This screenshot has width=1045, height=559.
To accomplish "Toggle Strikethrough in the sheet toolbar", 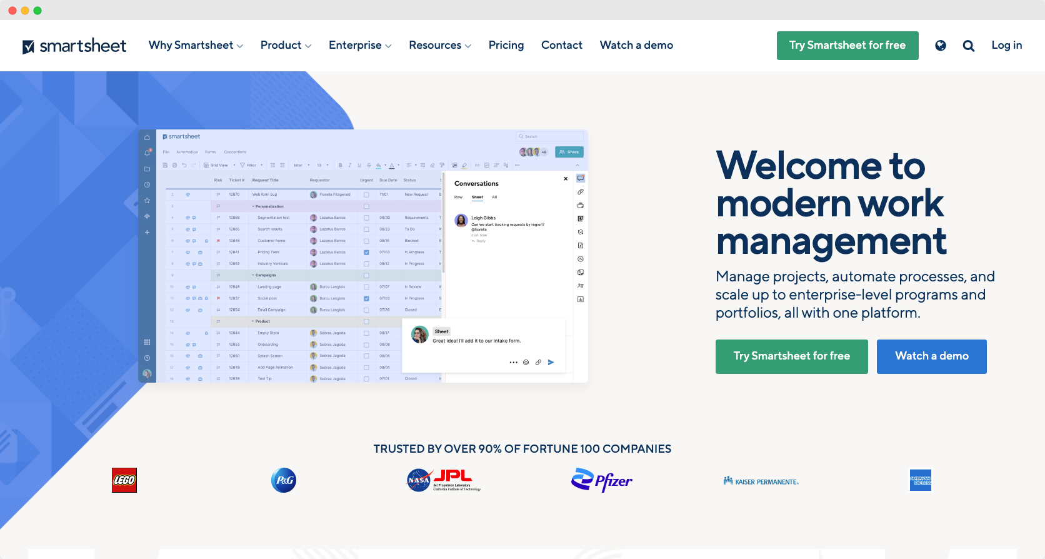I will (x=369, y=165).
